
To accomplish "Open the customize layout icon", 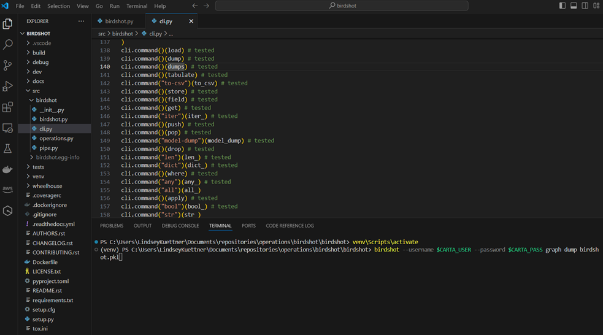I will pos(596,6).
